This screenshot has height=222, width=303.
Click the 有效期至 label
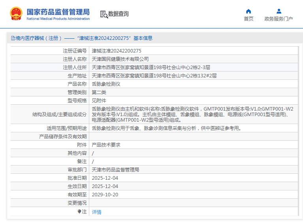click(77, 195)
